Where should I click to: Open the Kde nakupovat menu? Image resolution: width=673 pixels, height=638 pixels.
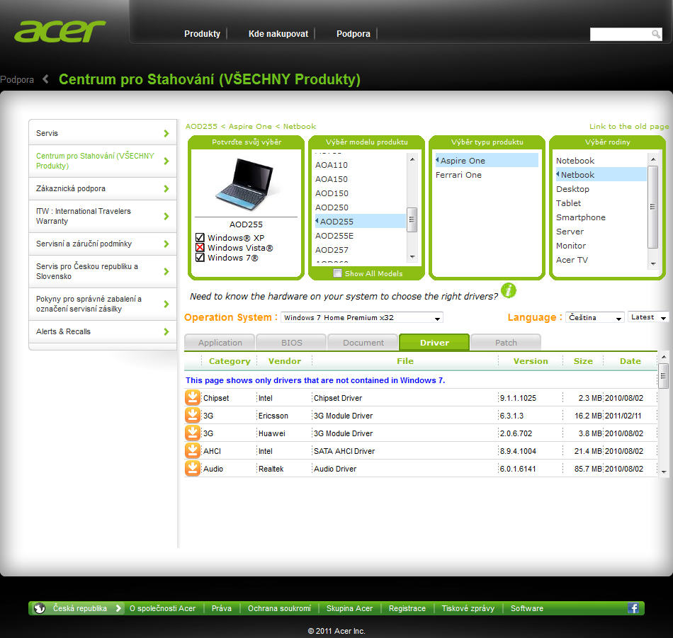tap(278, 33)
